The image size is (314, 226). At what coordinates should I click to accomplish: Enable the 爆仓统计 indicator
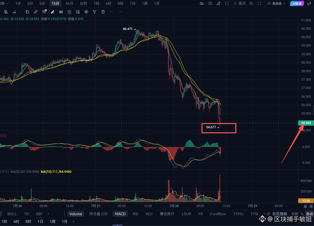click(167, 214)
